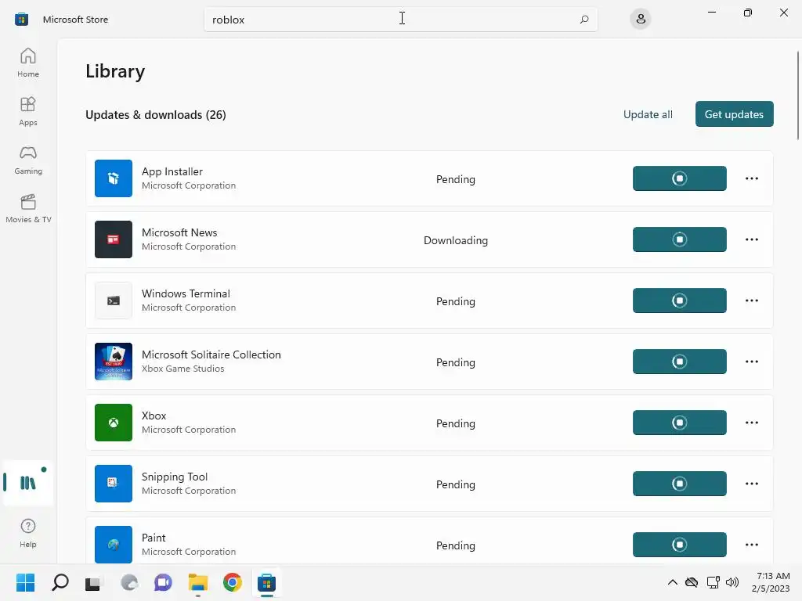Click the Snipping Tool app icon
Image resolution: width=802 pixels, height=601 pixels.
coord(114,484)
